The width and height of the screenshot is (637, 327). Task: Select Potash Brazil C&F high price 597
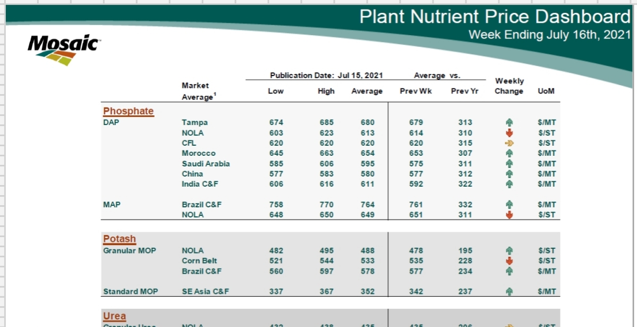(x=326, y=271)
